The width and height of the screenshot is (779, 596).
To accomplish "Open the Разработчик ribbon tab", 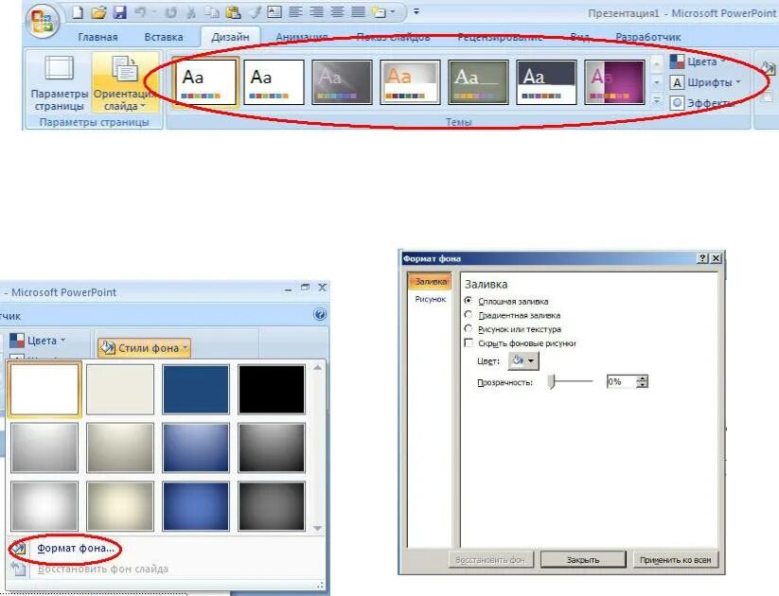I will [x=647, y=37].
